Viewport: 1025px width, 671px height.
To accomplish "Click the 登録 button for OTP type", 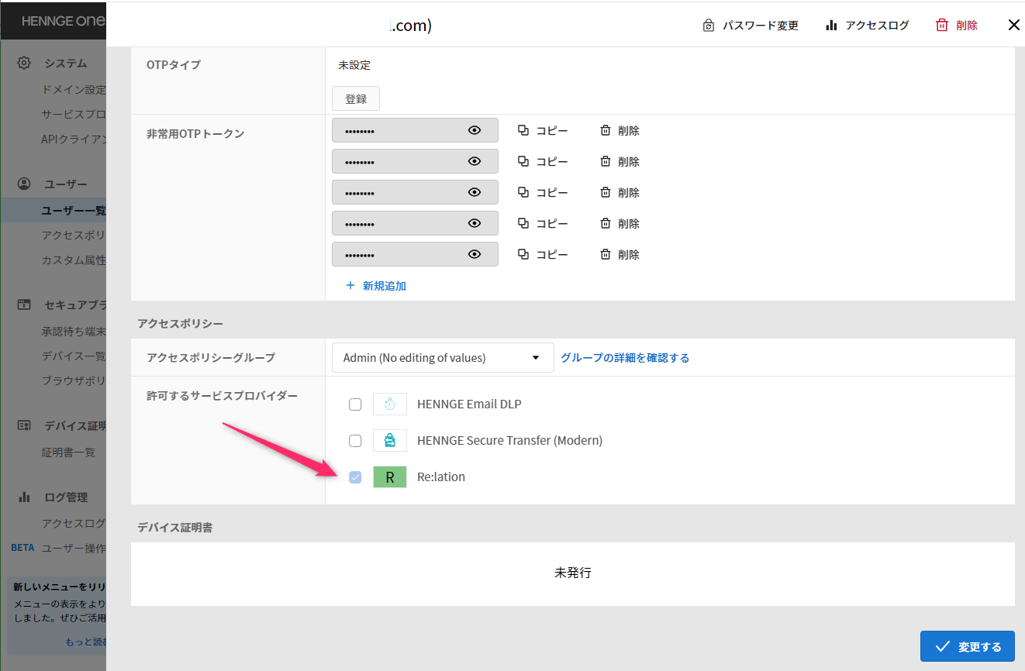I will (356, 99).
